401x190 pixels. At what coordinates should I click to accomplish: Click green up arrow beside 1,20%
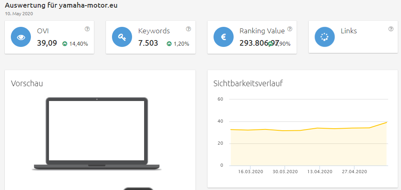[169, 44]
